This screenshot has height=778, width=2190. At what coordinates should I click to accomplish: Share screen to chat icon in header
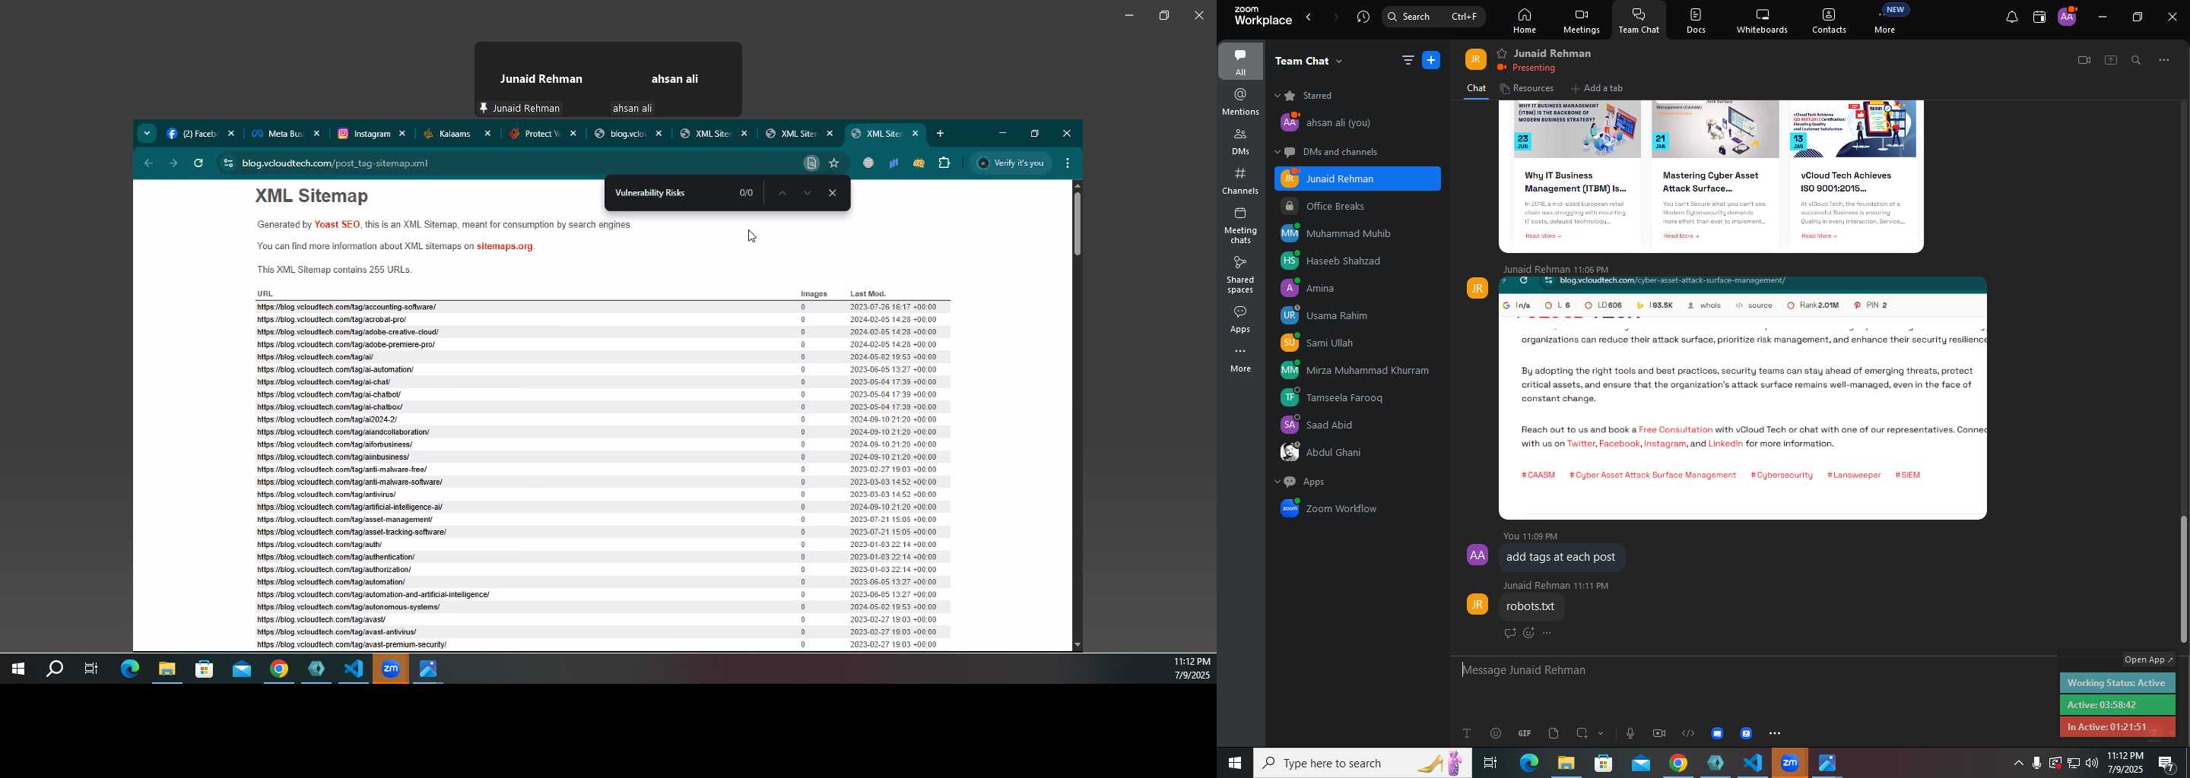(2110, 60)
